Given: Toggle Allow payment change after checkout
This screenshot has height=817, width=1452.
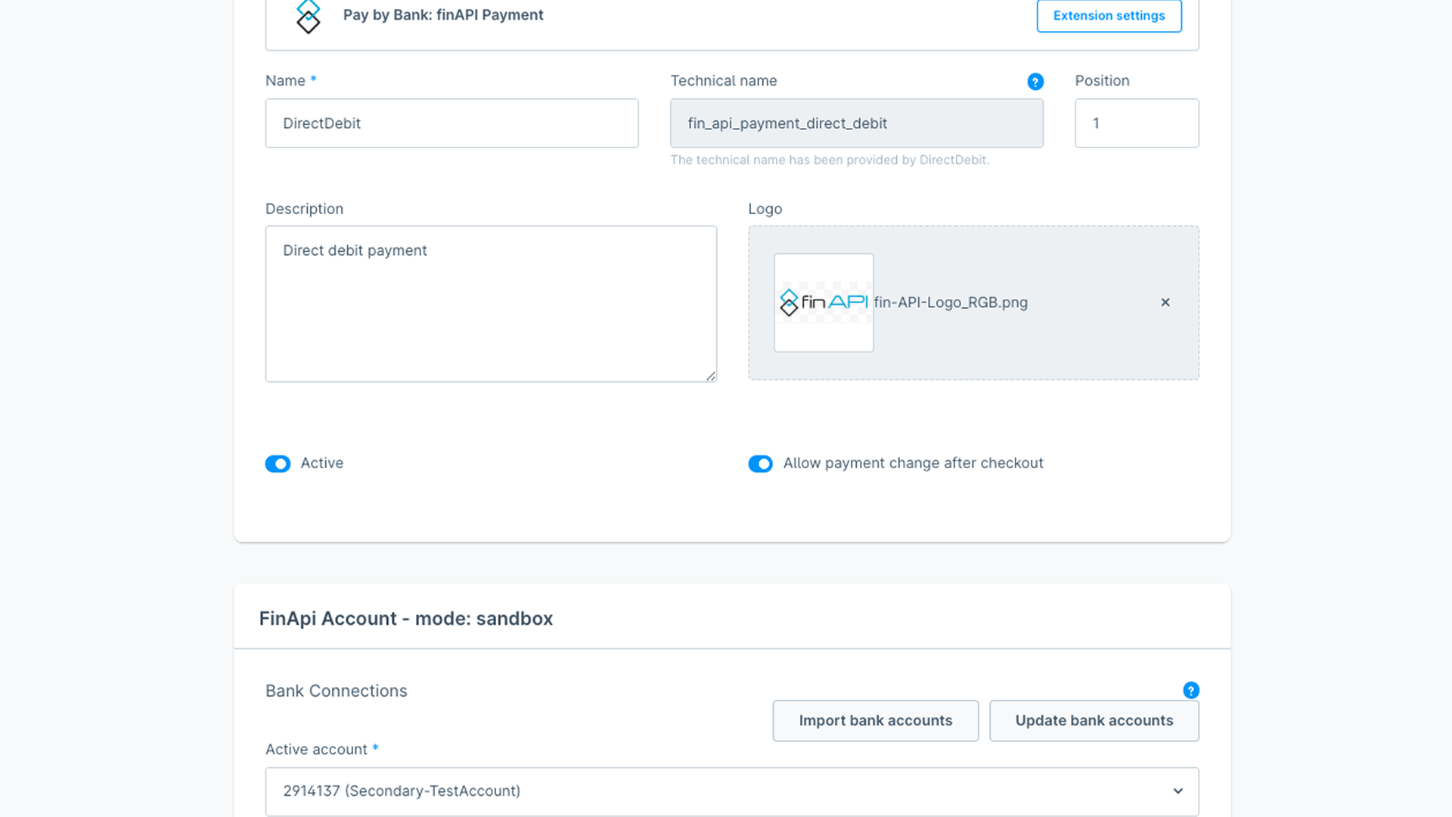Looking at the screenshot, I should (x=761, y=464).
